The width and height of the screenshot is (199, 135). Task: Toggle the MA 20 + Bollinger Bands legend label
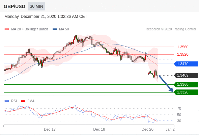30,29
